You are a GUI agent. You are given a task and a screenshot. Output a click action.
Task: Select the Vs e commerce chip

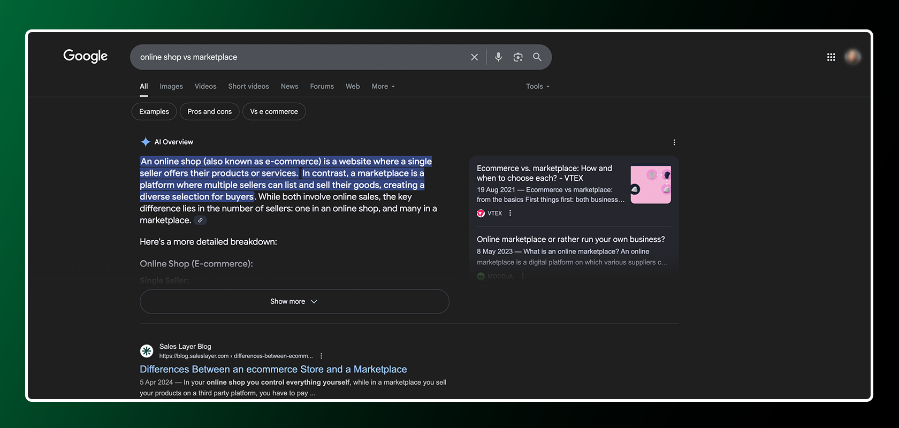(x=274, y=111)
